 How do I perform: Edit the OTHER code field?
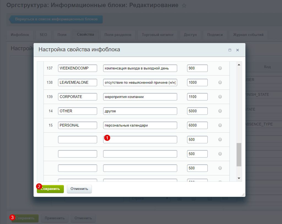[x=78, y=111]
